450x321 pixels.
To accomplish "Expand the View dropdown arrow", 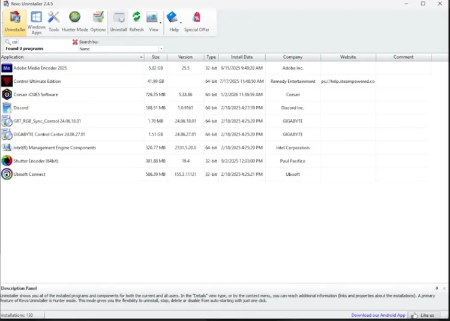I will point(160,23).
